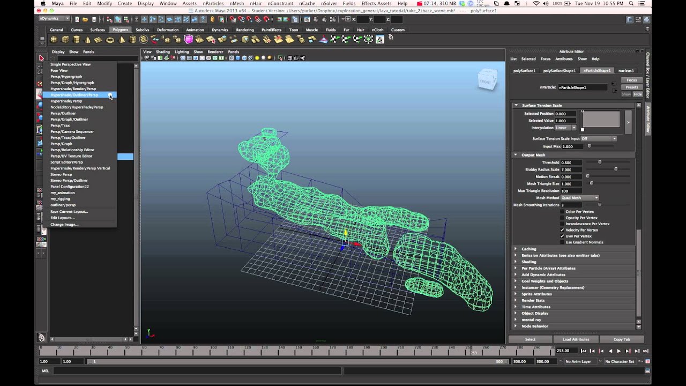Open Surface Tension Scale Input dropdown
Screen dimensions: 686x386
pos(599,138)
